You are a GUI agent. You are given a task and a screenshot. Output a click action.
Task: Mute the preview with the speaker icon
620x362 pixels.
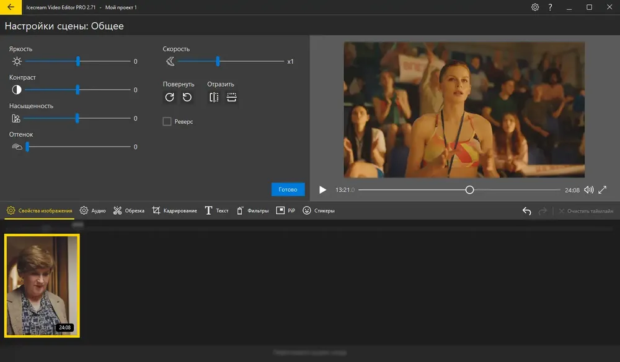click(589, 190)
